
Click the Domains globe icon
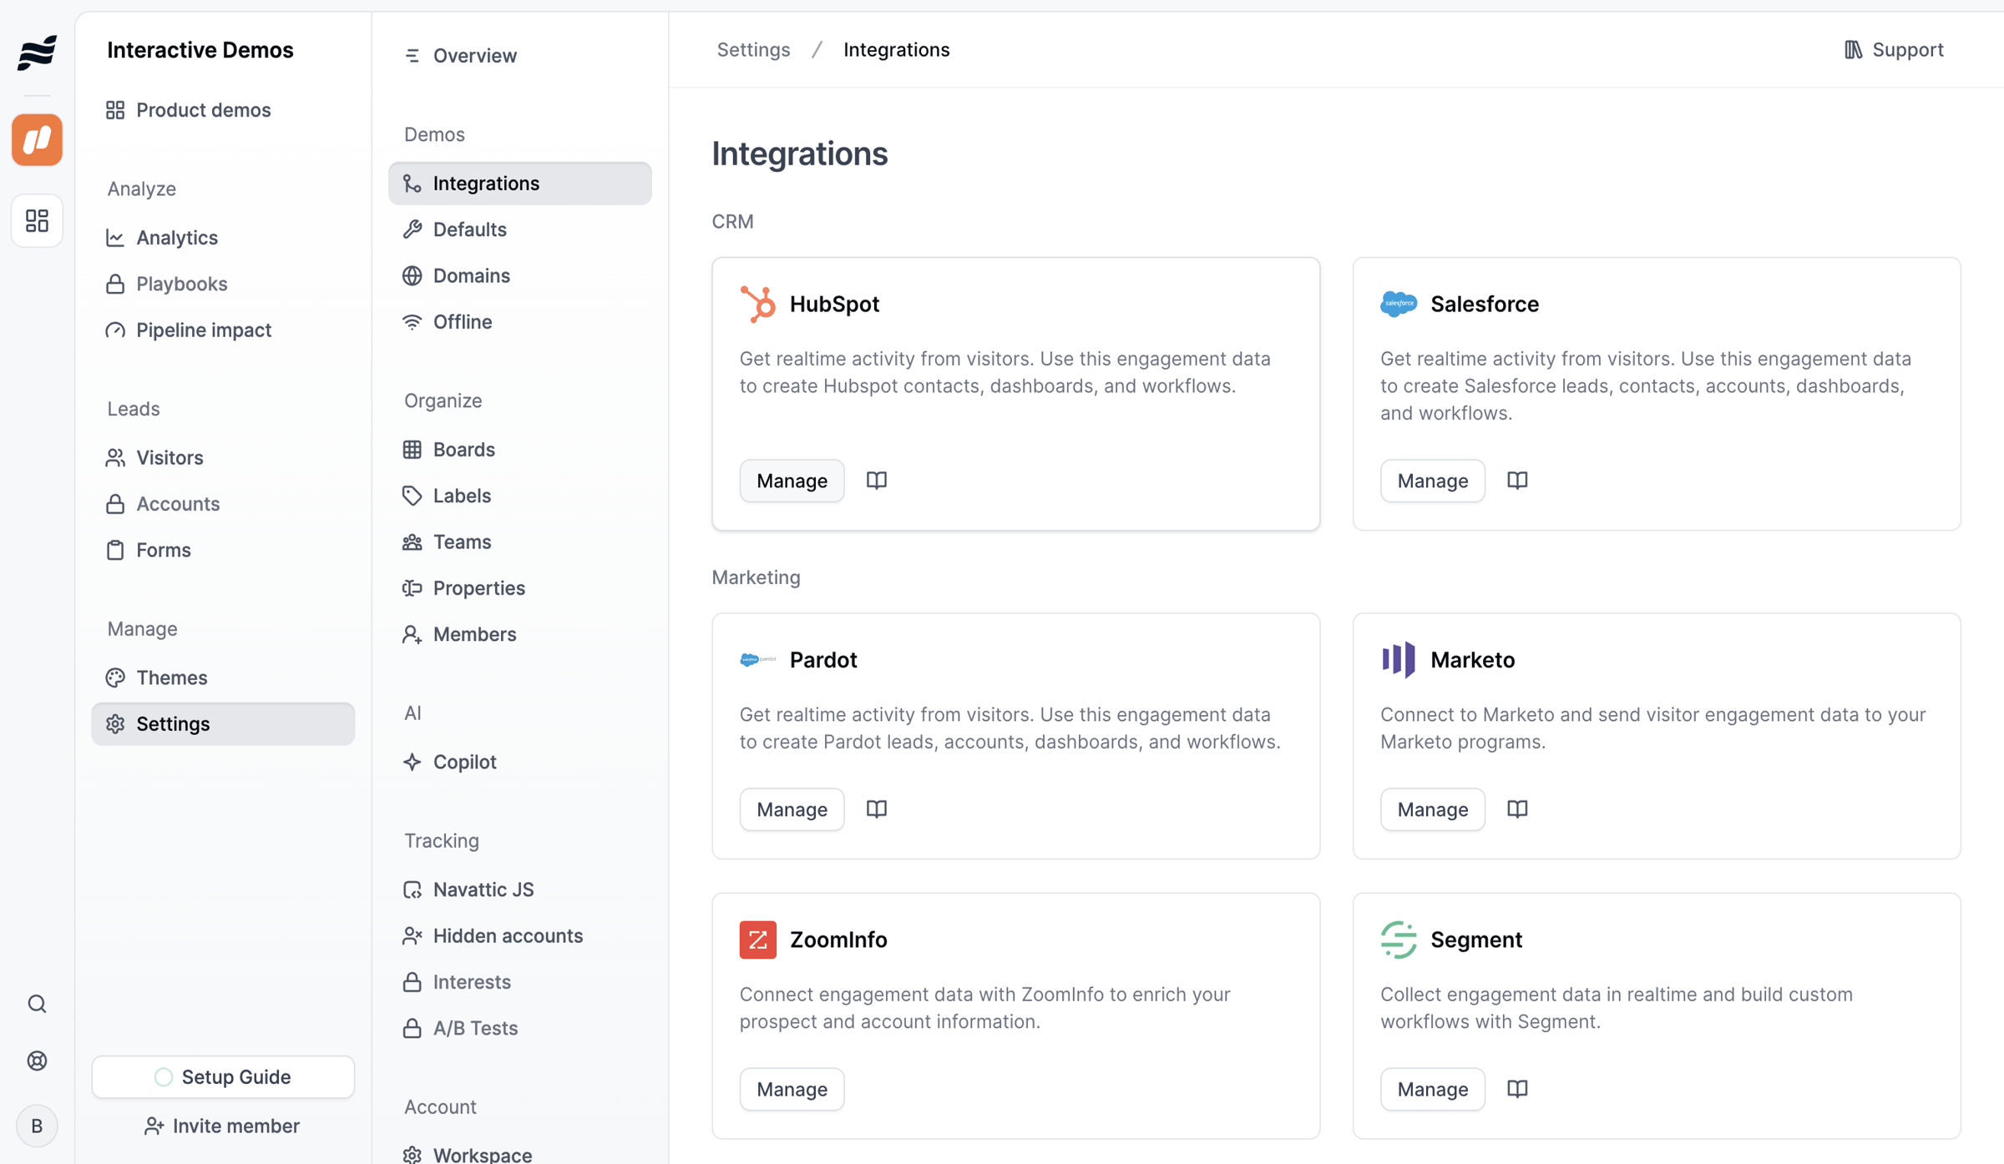[412, 275]
